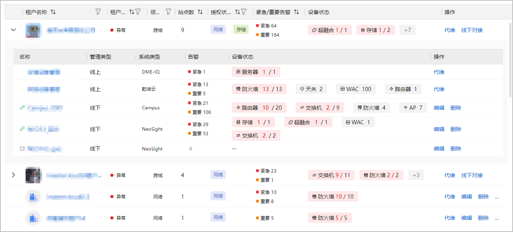Click green link icon in Campus row
Image resolution: width=513 pixels, height=232 pixels.
22,108
